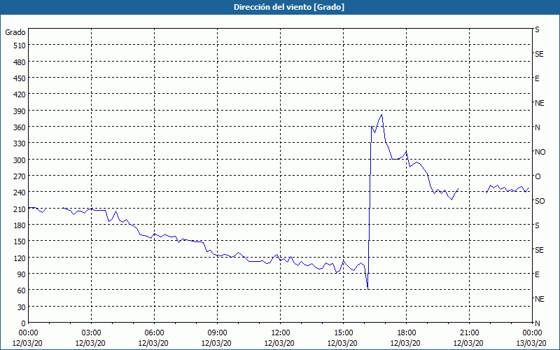
Task: Select the 180 value on the degree axis
Action: (20, 225)
